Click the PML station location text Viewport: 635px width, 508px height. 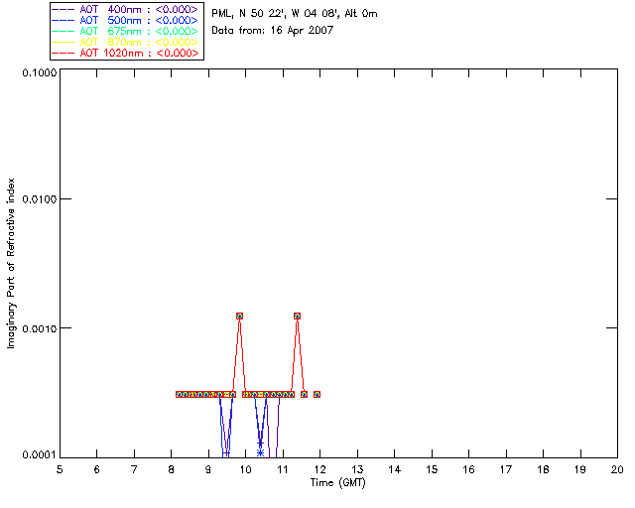295,13
